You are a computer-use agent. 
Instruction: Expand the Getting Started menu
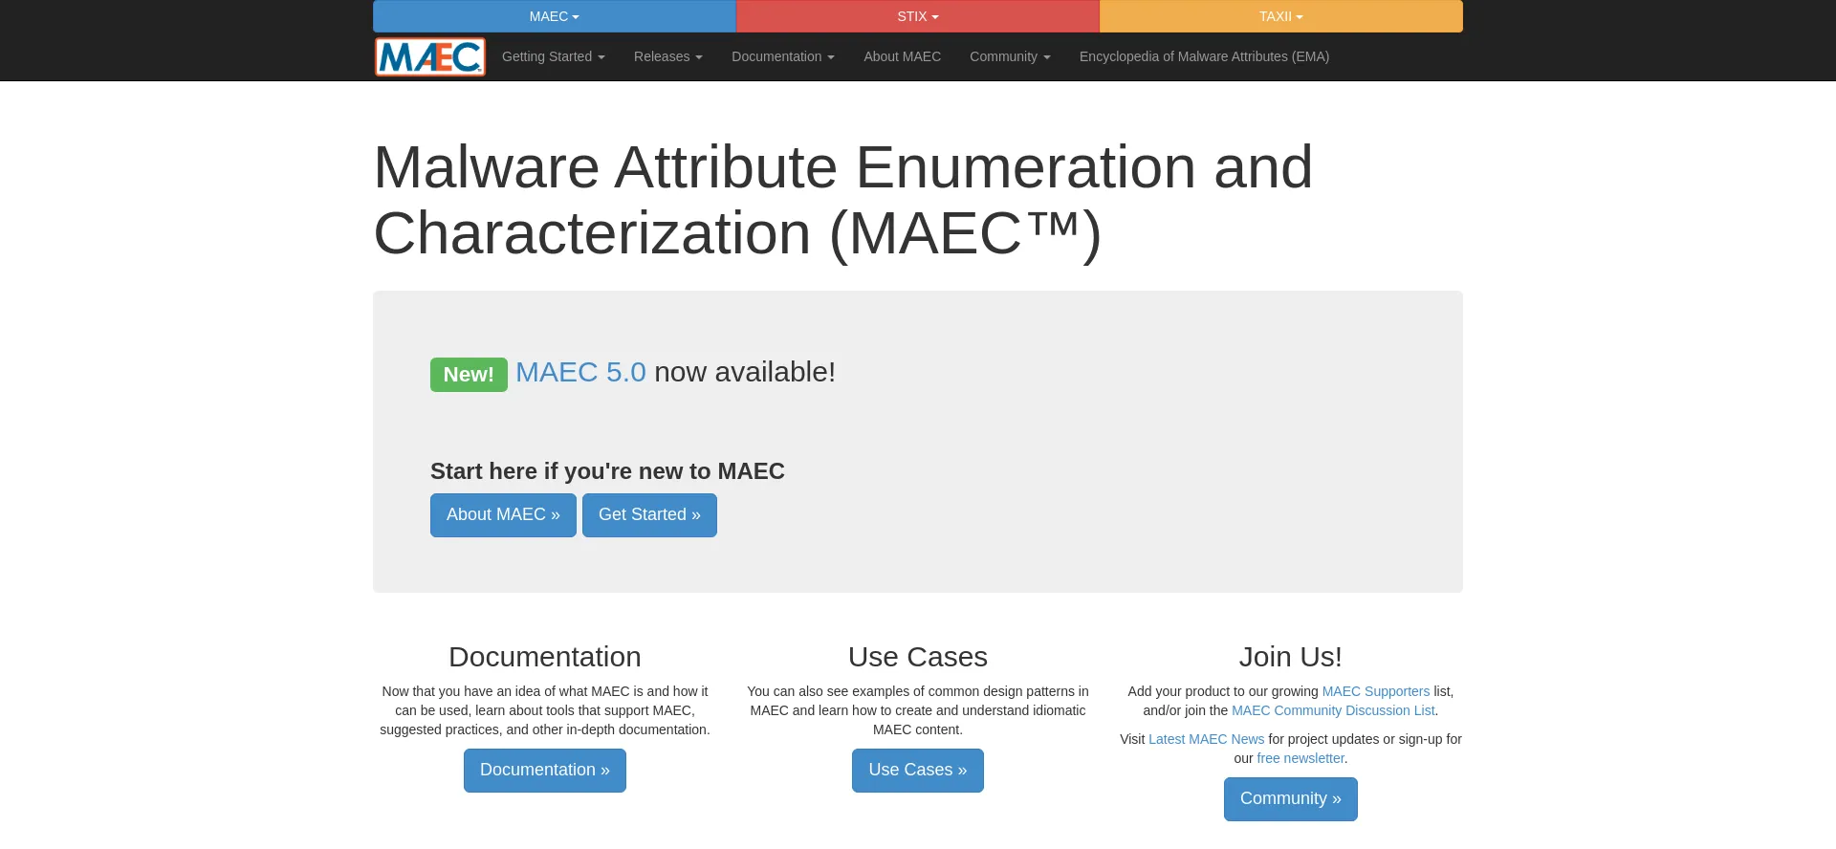[554, 56]
